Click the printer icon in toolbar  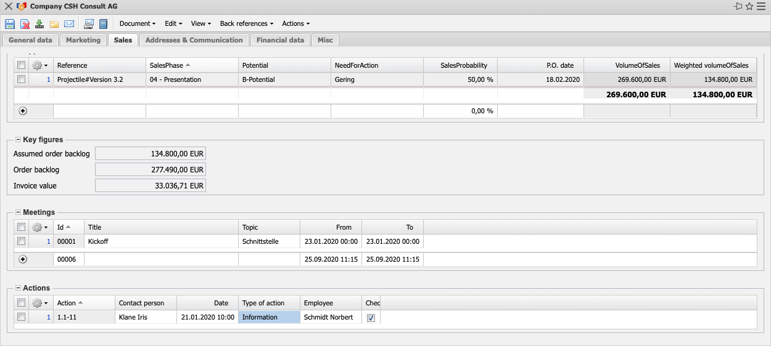88,24
